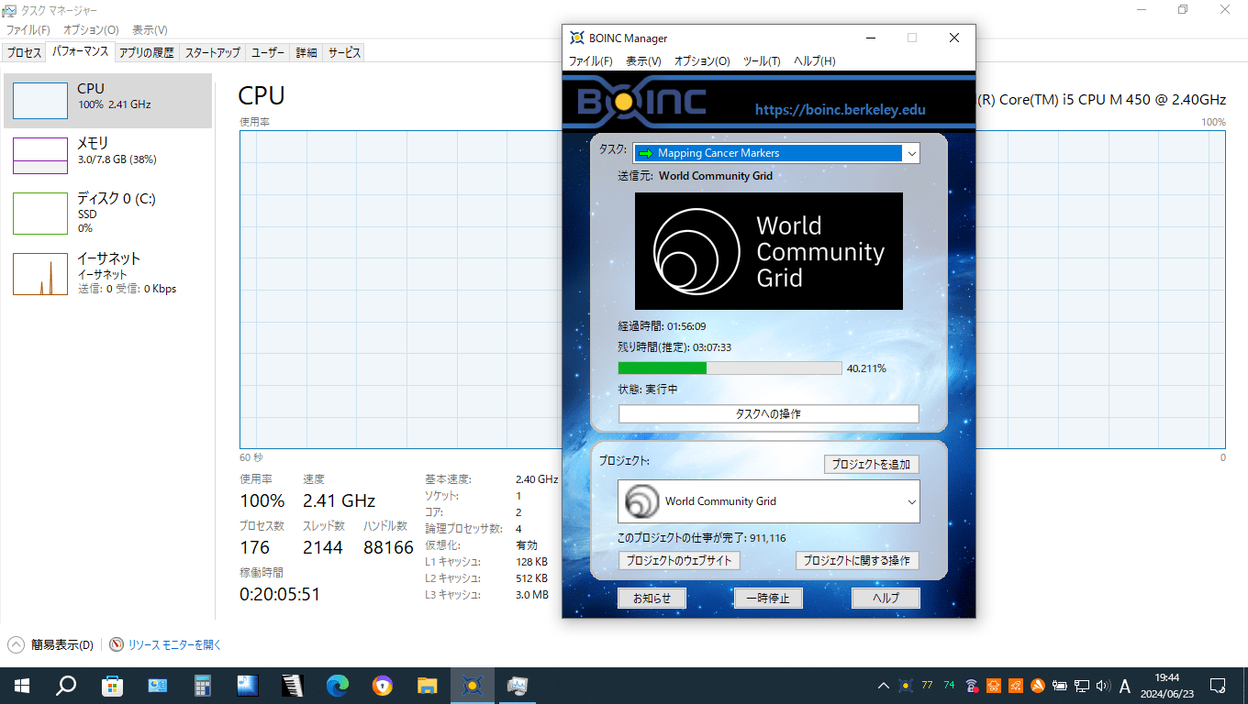Click orange rocket tray icon
The height and width of the screenshot is (704, 1248).
click(1015, 685)
